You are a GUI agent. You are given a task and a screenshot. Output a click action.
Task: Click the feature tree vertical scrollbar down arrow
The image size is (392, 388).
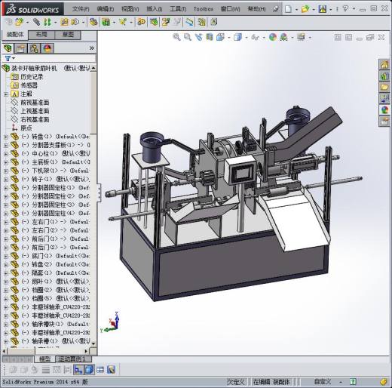93,343
